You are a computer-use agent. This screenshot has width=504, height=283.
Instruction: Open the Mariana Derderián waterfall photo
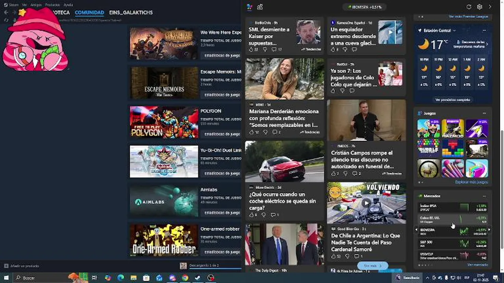click(284, 79)
